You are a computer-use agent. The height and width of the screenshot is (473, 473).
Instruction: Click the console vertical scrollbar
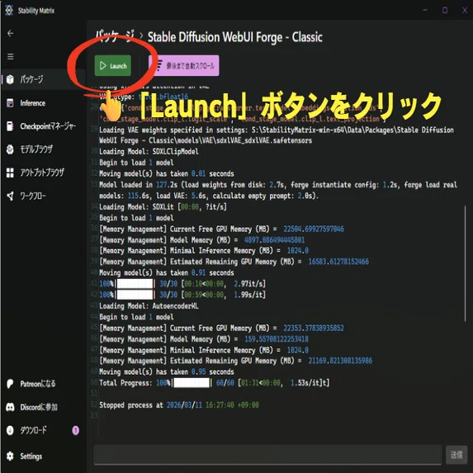(x=465, y=263)
